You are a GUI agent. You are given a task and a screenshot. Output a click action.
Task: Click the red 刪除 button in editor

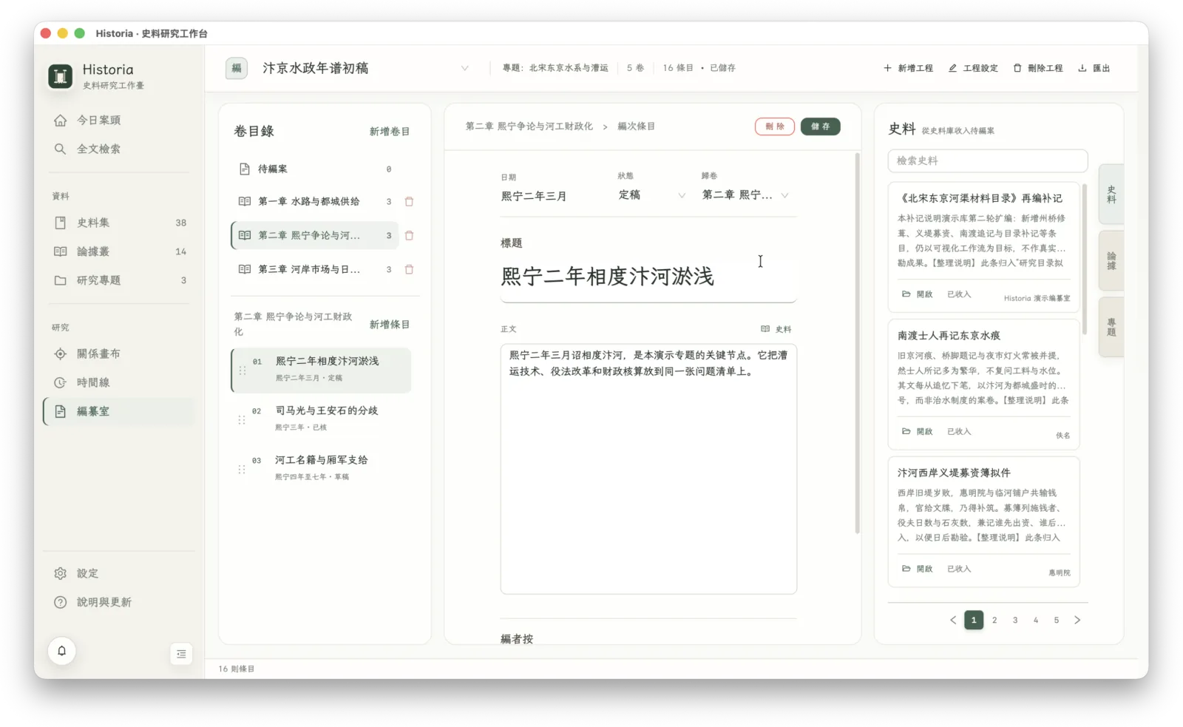tap(774, 126)
